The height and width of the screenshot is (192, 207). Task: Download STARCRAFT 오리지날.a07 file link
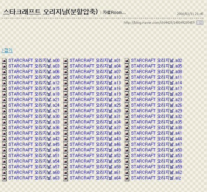coord(95,72)
